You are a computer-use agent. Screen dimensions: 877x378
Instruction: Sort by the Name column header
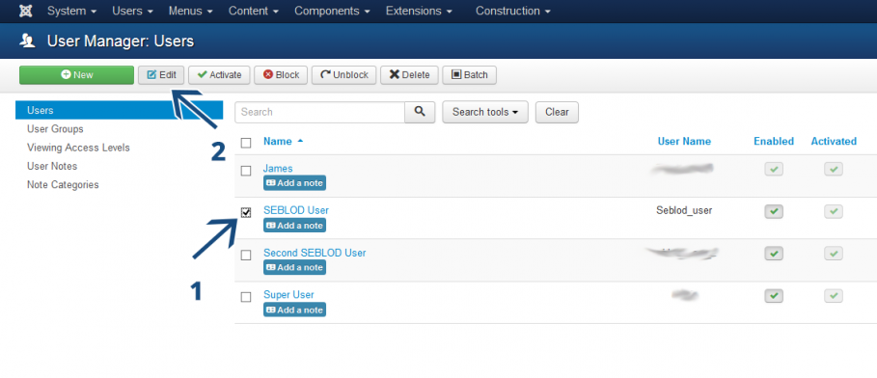pos(278,142)
